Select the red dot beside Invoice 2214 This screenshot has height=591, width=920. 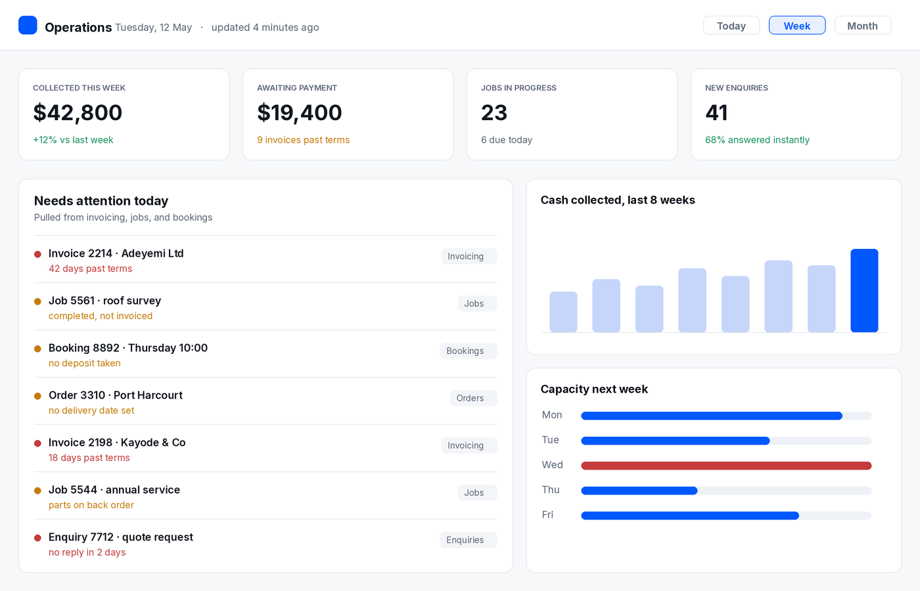pyautogui.click(x=37, y=254)
